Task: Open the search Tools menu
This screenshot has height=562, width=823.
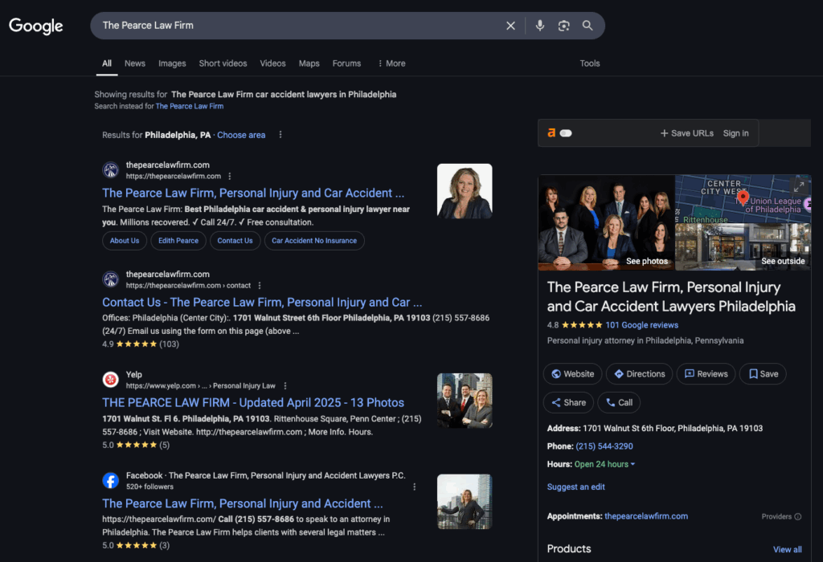Action: pyautogui.click(x=589, y=63)
